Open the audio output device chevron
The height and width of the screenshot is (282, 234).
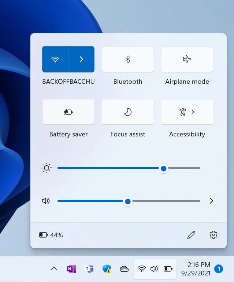[211, 201]
